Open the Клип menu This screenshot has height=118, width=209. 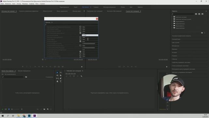pyautogui.click(x=14, y=4)
